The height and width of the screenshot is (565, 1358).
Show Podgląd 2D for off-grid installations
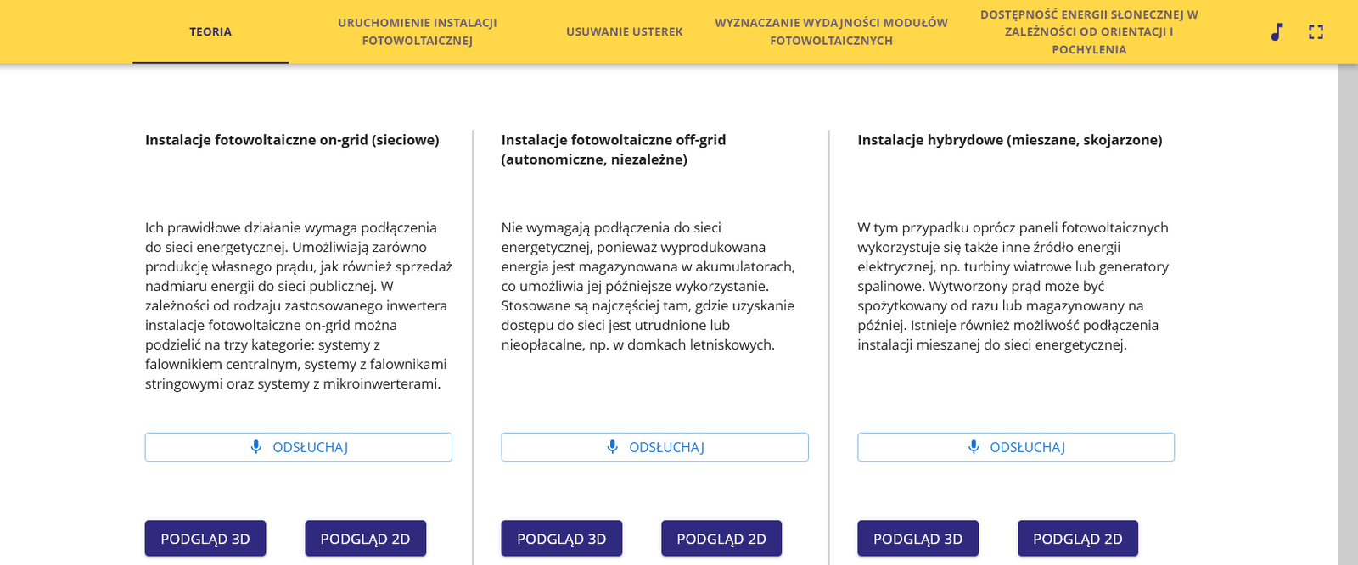coord(721,539)
